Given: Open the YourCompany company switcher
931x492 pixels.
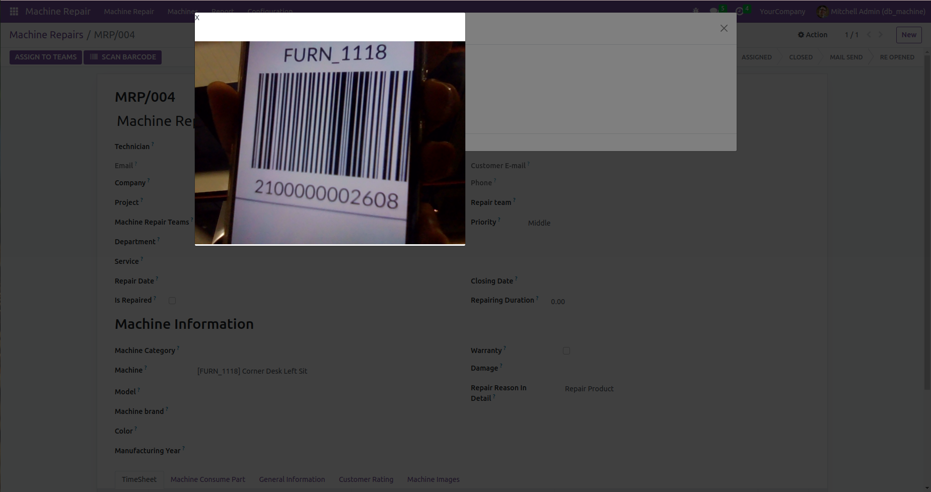Looking at the screenshot, I should tap(782, 12).
